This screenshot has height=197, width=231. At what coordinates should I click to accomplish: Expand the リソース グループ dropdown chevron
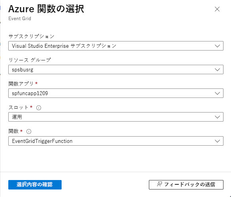217,69
